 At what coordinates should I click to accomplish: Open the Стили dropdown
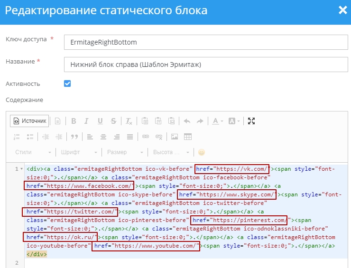pyautogui.click(x=33, y=152)
